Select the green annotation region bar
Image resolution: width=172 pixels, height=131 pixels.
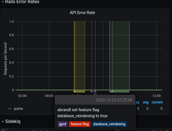pos(119,92)
